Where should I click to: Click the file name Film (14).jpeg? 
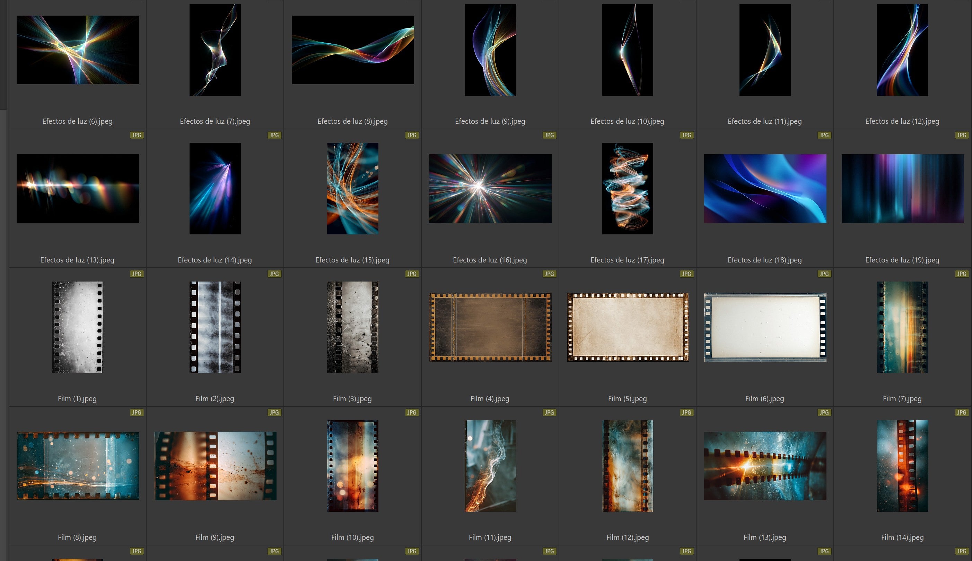(902, 537)
